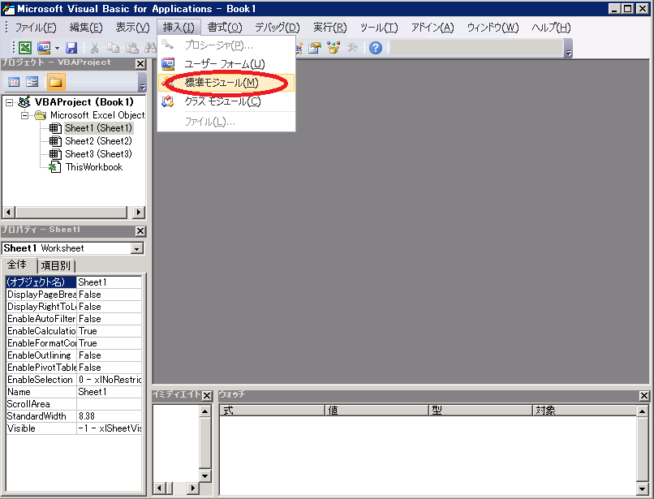Open the Sheet1 Worksheet object dropdown

click(136, 248)
